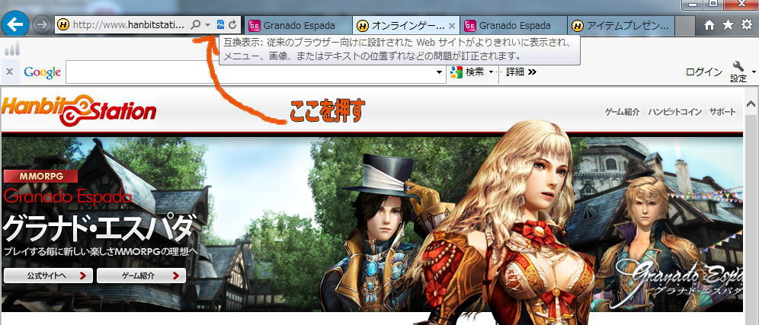Viewport: 759px width, 325px height.
Task: Click the scroll-up arrow of page scrollbar
Action: (751, 104)
